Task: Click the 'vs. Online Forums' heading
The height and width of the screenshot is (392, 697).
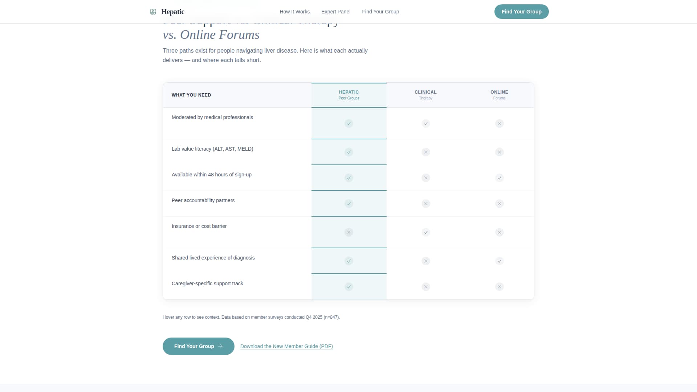Action: 211,35
